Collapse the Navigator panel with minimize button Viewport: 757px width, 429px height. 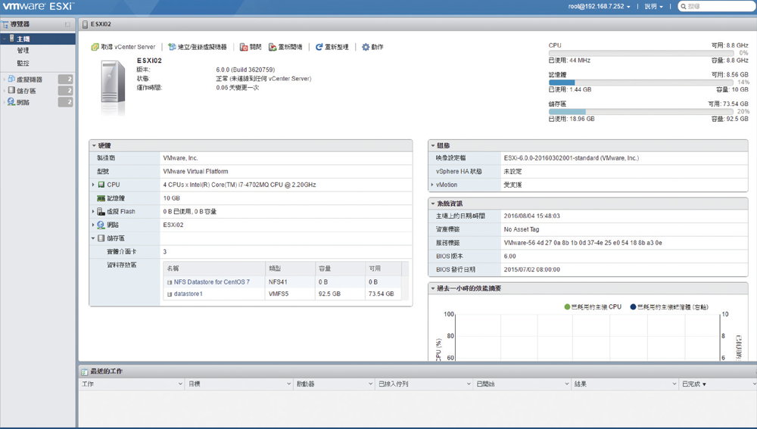67,25
